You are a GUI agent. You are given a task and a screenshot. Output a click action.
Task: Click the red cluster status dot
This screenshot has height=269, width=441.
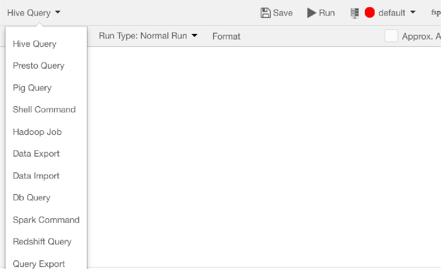click(370, 13)
